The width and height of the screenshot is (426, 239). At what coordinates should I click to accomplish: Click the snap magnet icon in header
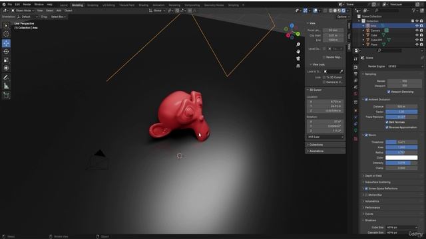177,11
